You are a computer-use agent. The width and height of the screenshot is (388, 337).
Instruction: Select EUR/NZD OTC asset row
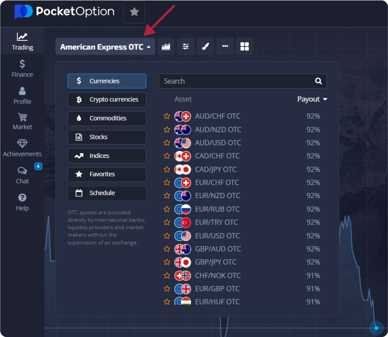click(243, 196)
